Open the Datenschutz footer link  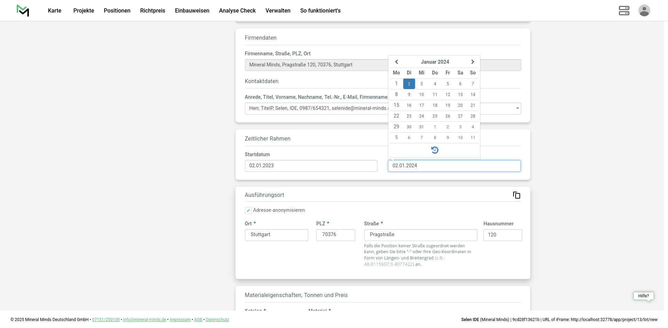click(x=217, y=320)
